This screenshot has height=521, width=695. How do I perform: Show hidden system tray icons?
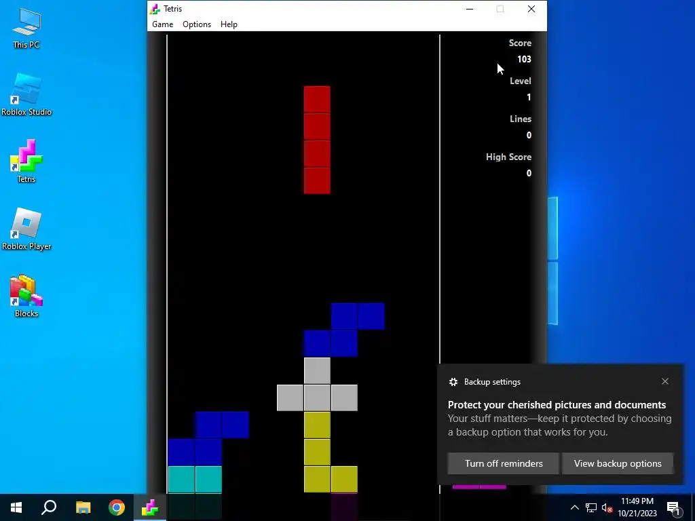(x=574, y=507)
